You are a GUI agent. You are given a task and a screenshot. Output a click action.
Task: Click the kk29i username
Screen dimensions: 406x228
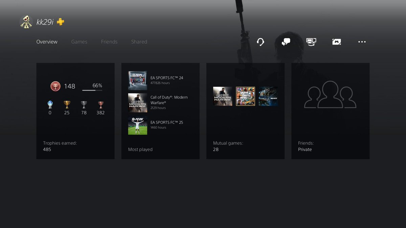pos(45,22)
